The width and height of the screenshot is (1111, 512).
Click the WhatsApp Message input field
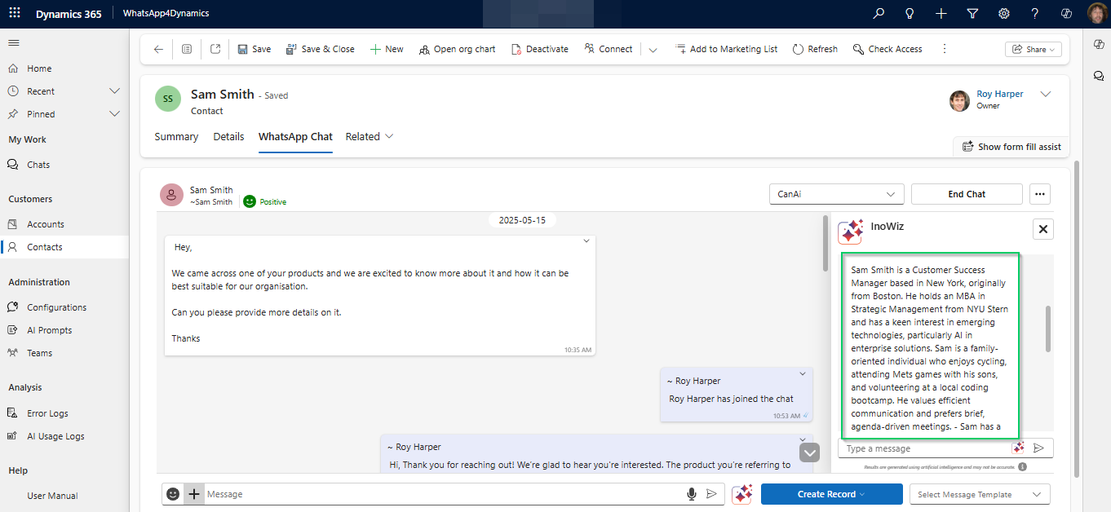click(x=445, y=494)
